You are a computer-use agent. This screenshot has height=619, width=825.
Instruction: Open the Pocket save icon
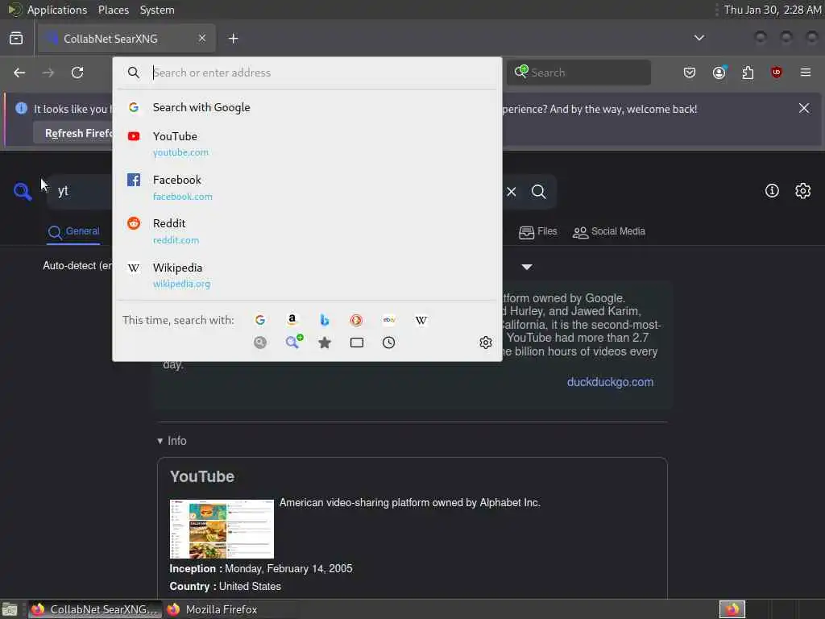(690, 73)
